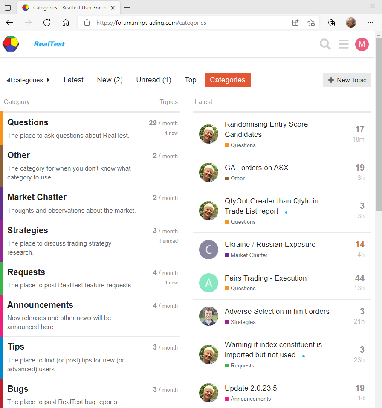Open browser settings ellipsis menu
382x408 pixels.
370,23
